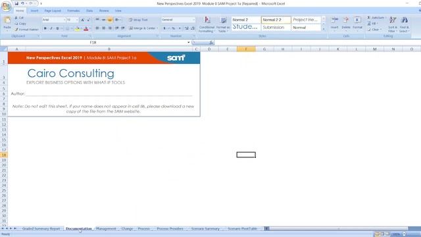
Task: Increase the font size
Action: [82, 20]
